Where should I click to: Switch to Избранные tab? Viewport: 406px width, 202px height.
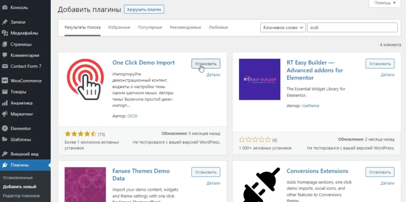119,27
